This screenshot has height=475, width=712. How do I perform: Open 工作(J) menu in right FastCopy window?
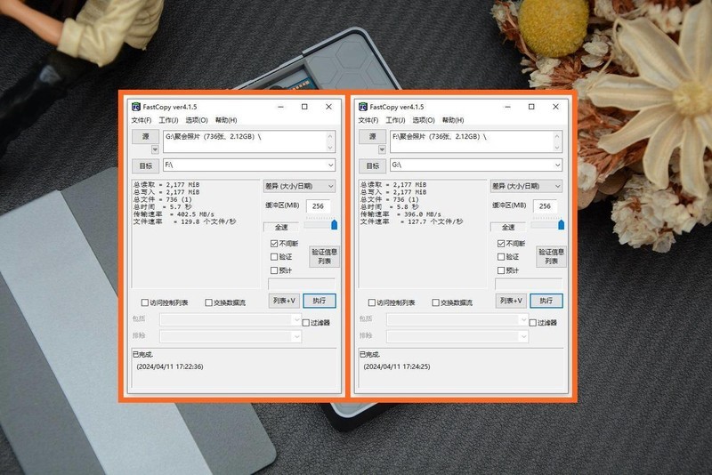[x=395, y=120]
